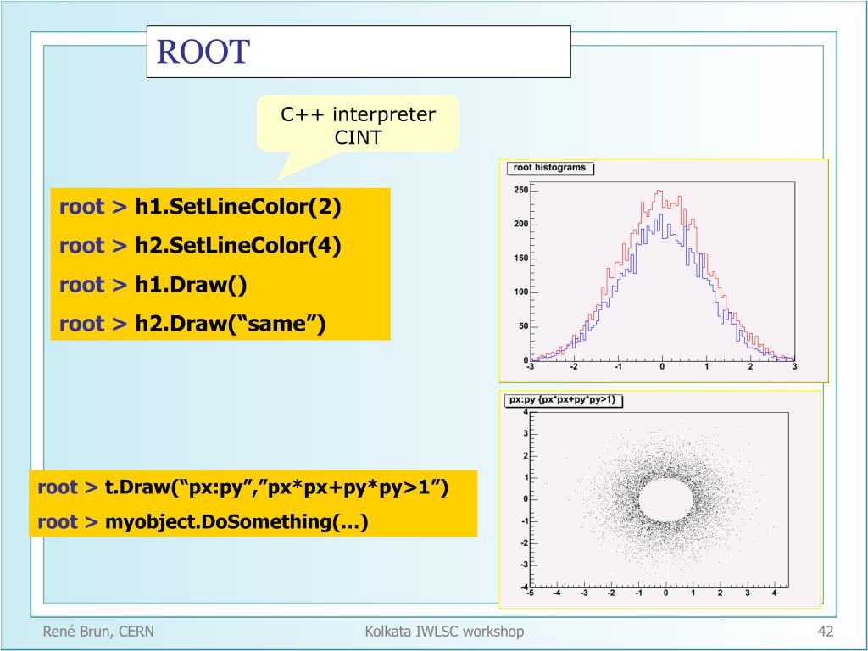Select the px:py {px*px+py*py>1} plot title
868x651 pixels.
(x=563, y=400)
